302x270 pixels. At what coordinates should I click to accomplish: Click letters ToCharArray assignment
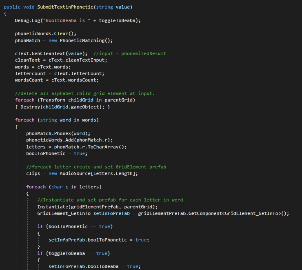point(76,147)
